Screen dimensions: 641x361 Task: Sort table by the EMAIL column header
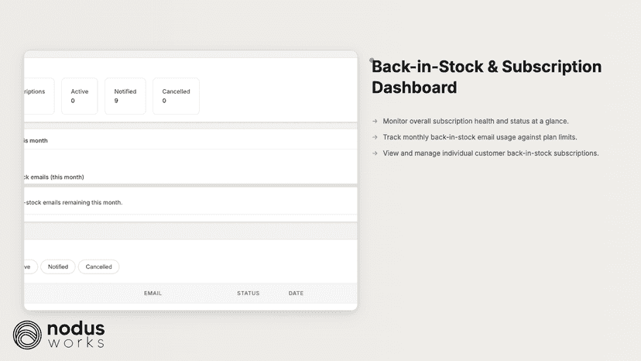point(153,293)
